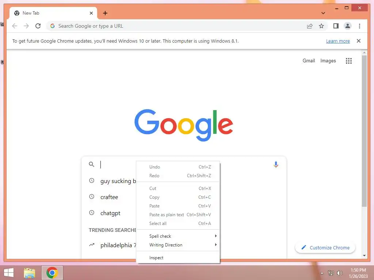Choose Paste from the context menu

[x=178, y=206]
